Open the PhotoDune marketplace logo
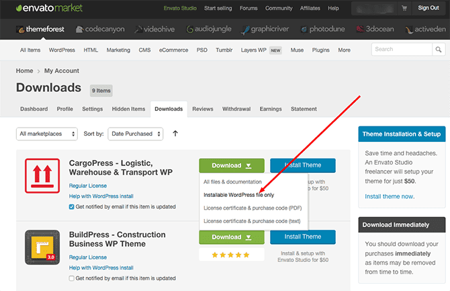Image resolution: width=450 pixels, height=291 pixels. click(x=322, y=29)
